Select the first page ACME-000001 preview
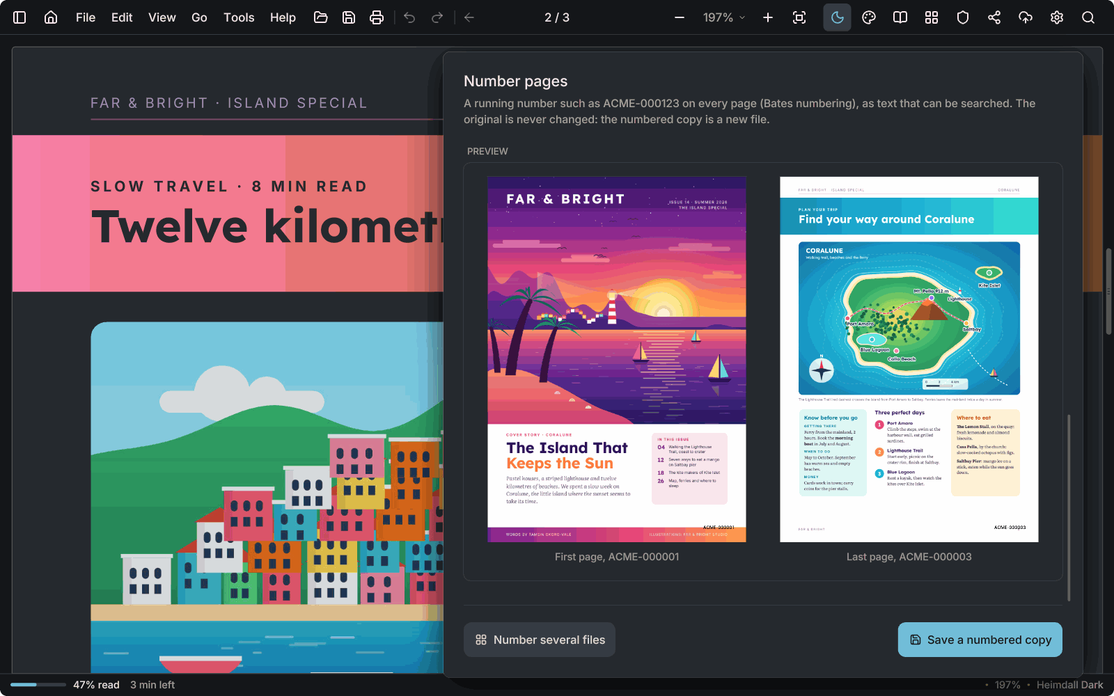 click(x=617, y=359)
